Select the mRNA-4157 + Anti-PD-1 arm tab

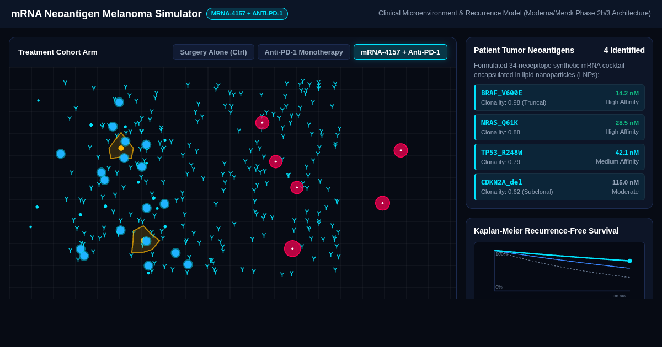click(401, 52)
